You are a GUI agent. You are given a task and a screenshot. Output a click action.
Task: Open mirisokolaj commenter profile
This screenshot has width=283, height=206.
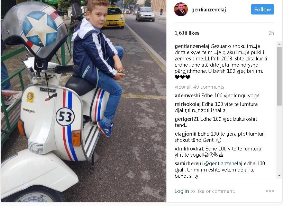click(188, 104)
